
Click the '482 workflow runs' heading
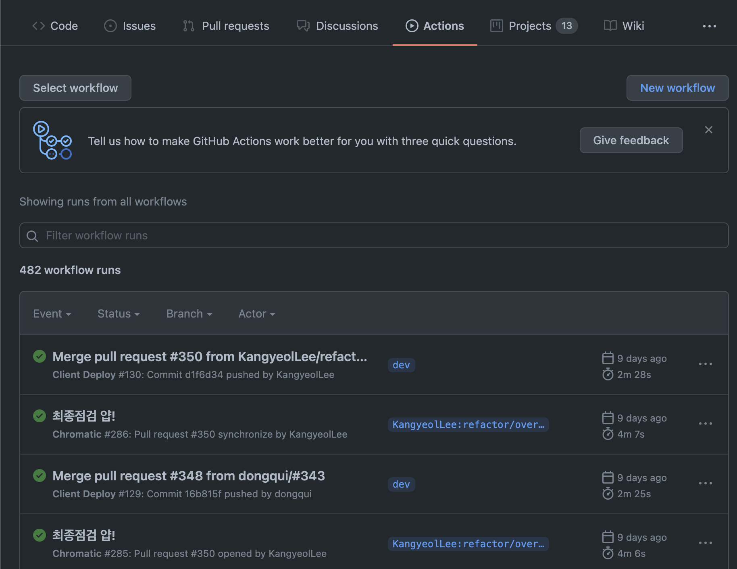[x=70, y=270]
